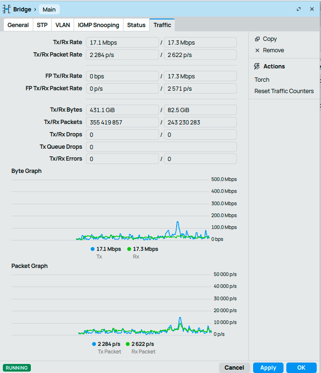Toggle the green Rx series legend dot

129,249
